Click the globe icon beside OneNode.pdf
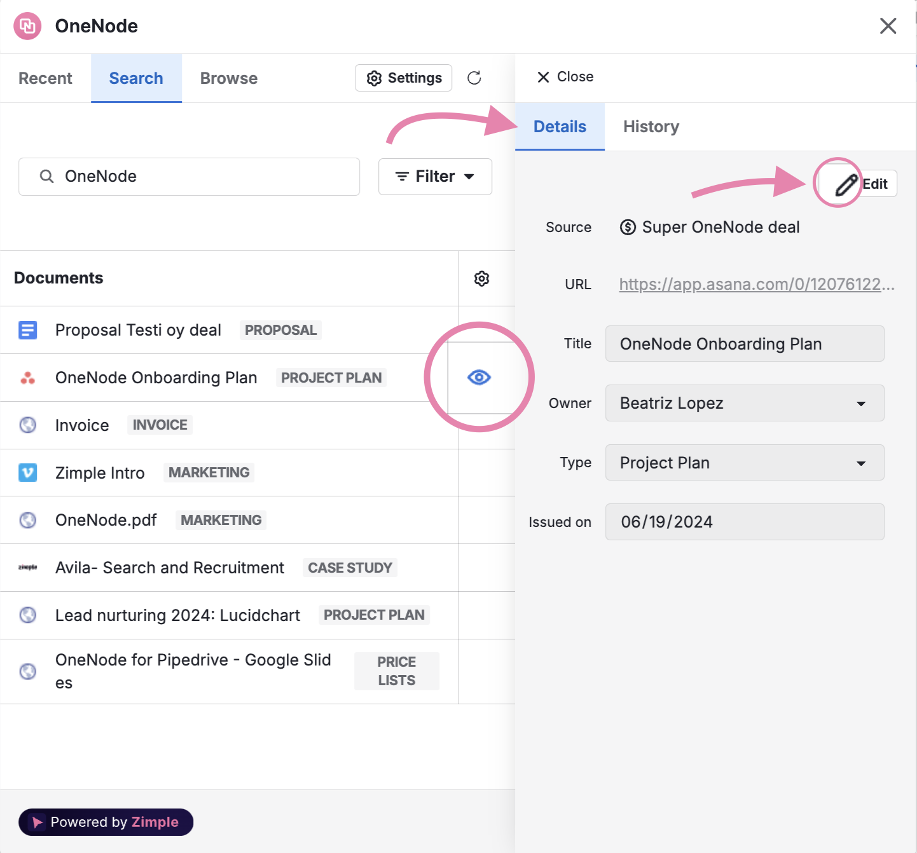Viewport: 917px width, 853px height. click(x=28, y=520)
